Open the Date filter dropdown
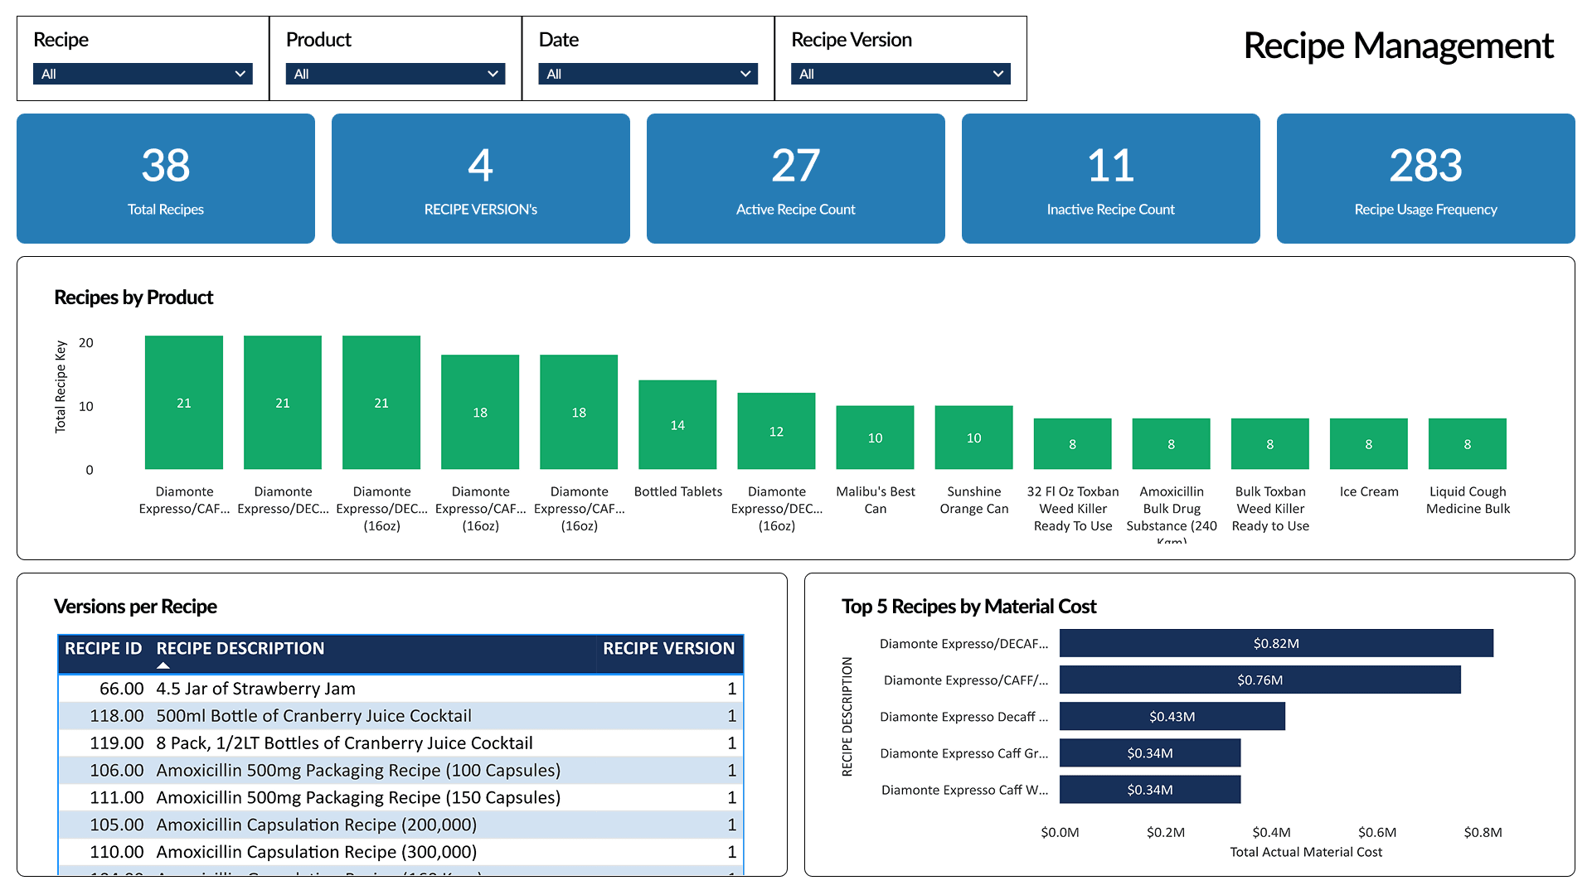The height and width of the screenshot is (895, 1592). pyautogui.click(x=648, y=74)
